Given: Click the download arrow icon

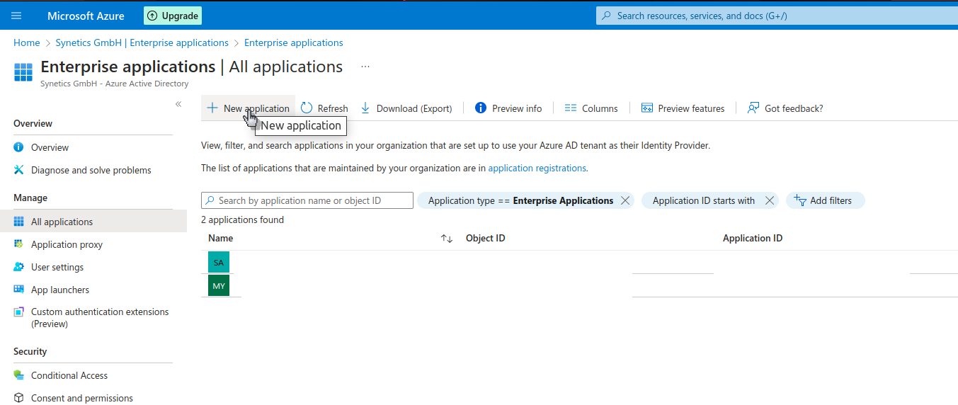Looking at the screenshot, I should coord(365,108).
